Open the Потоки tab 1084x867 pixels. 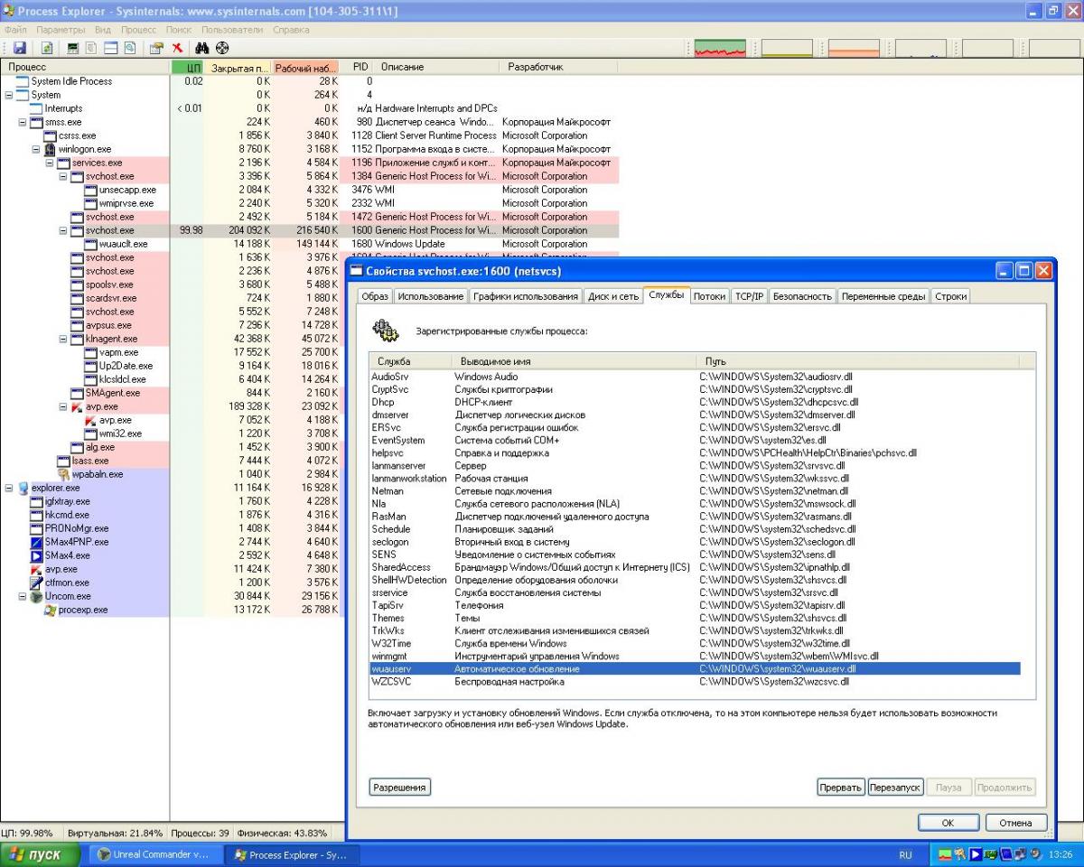tap(709, 296)
